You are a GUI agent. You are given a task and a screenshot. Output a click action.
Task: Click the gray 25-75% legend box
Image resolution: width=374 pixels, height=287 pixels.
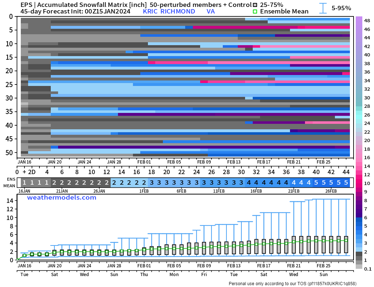[x=255, y=5]
